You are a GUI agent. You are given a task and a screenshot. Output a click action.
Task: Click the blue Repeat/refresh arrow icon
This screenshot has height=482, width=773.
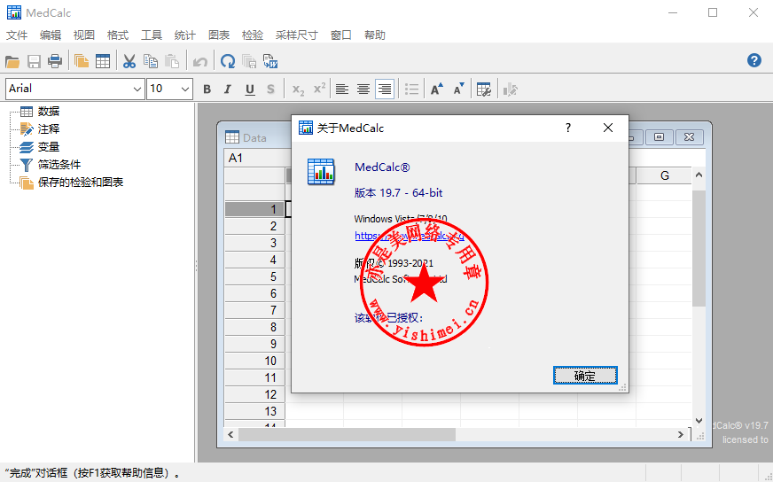tap(227, 62)
